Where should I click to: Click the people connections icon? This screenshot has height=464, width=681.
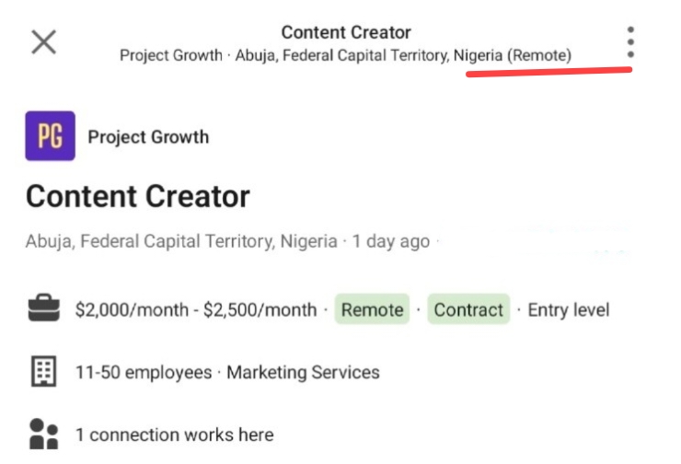point(43,434)
